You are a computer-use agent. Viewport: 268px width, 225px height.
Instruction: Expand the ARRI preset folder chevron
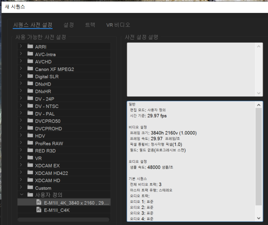21,46
